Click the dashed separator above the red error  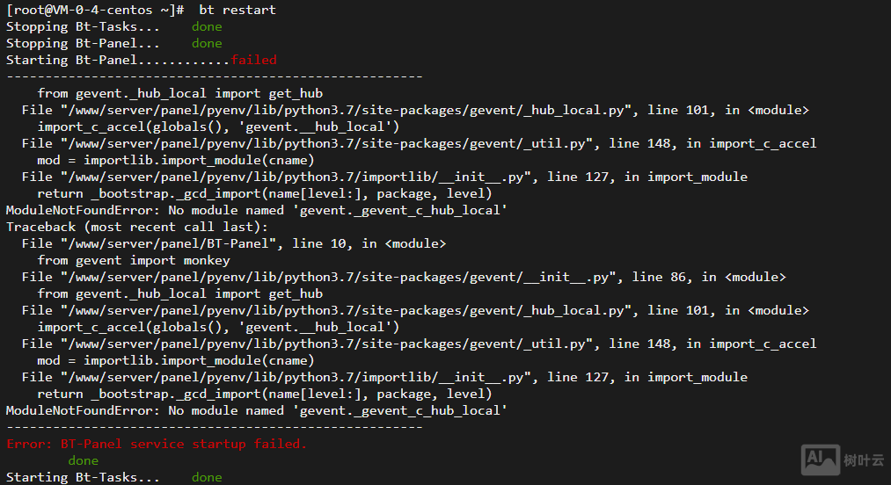click(x=215, y=427)
